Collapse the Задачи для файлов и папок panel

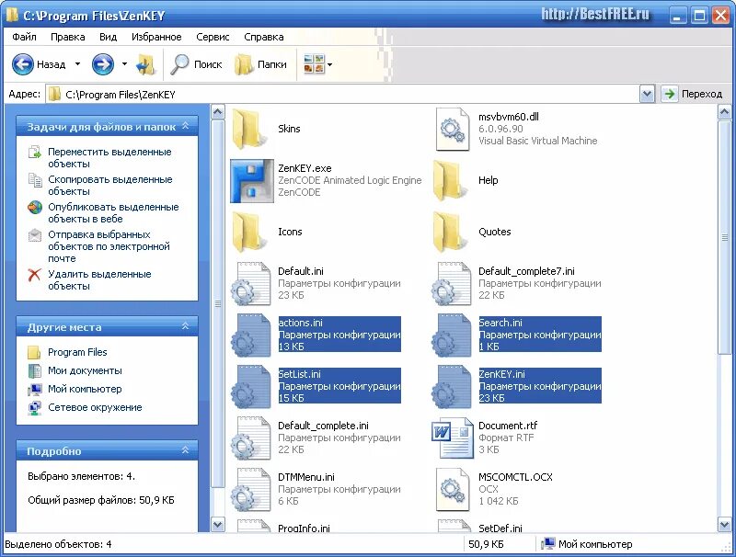pyautogui.click(x=186, y=126)
